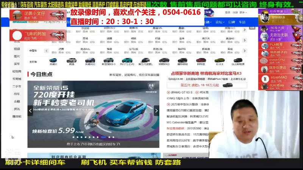Screen dimensions: 303x170
Task: Open the 本田CR-V model link
Action: click(109, 28)
